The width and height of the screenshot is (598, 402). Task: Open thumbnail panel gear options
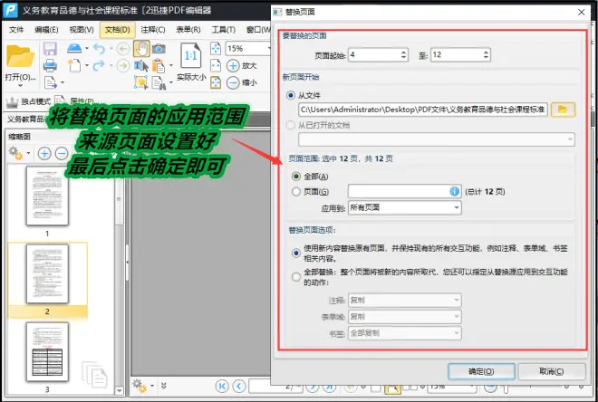pos(16,153)
